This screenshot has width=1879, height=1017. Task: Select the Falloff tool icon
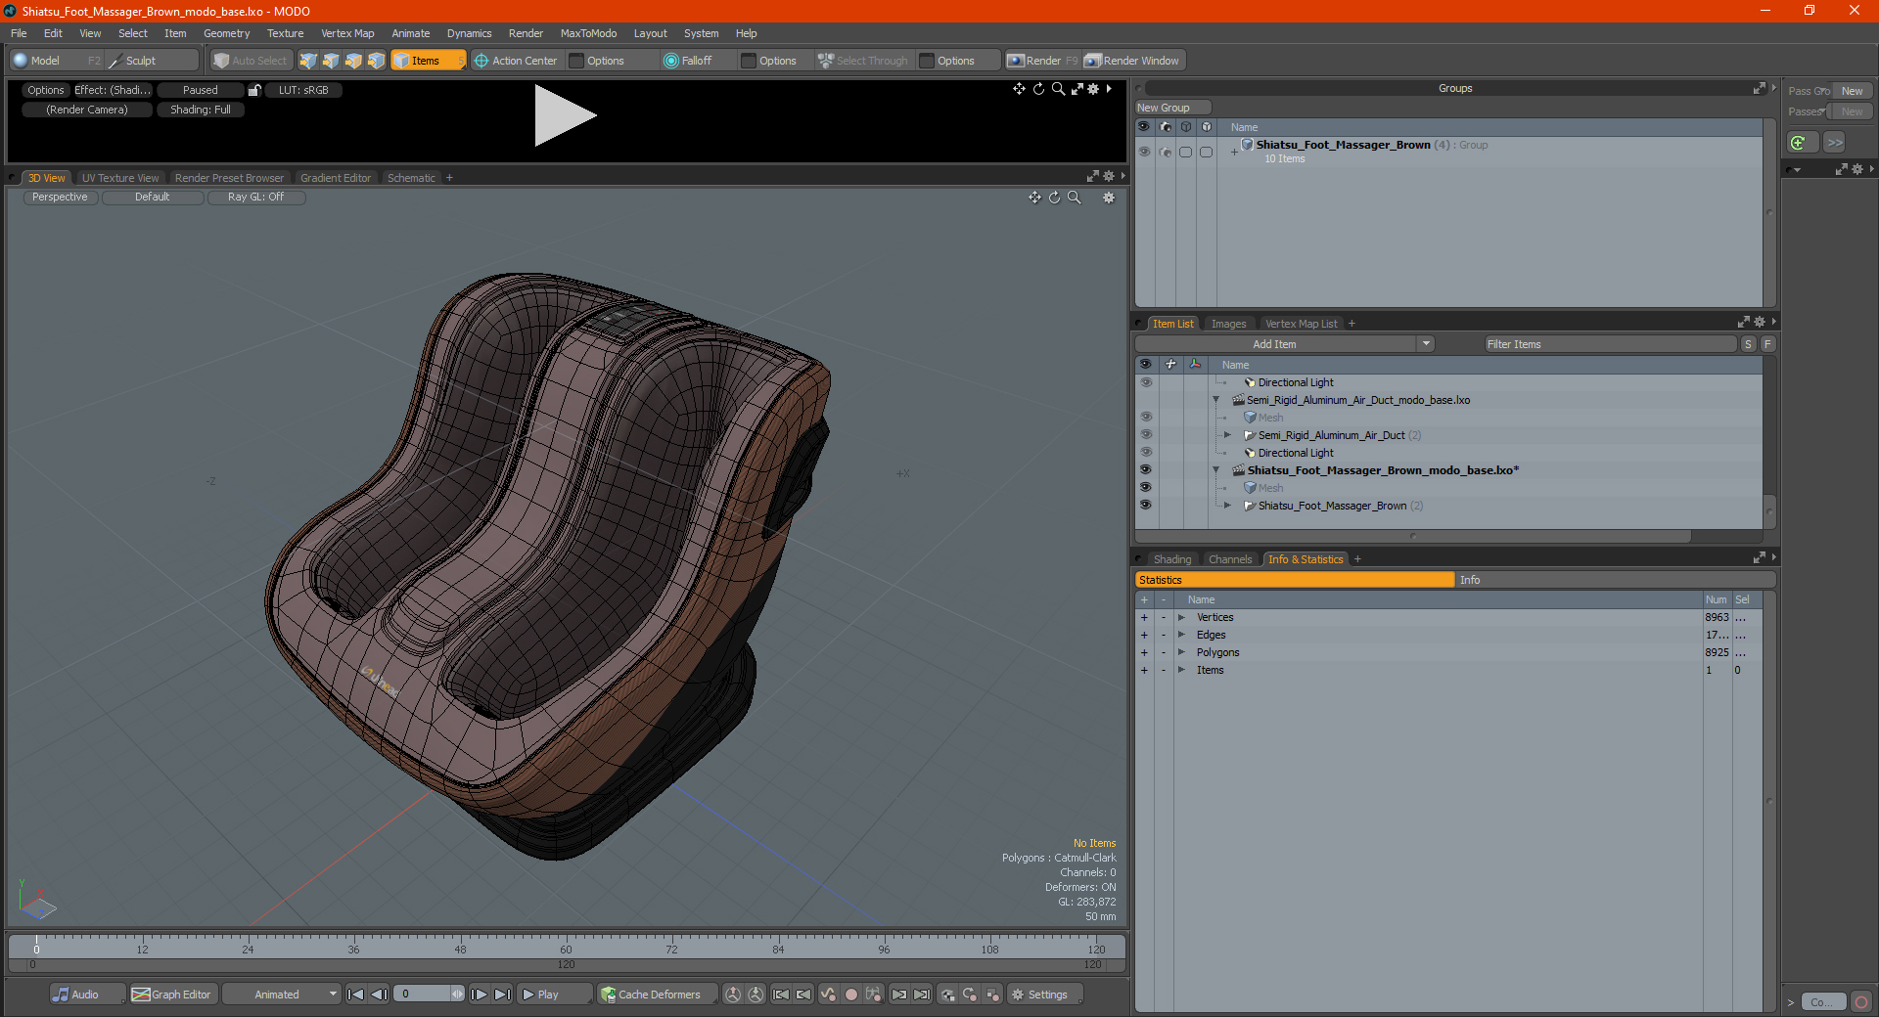coord(670,61)
